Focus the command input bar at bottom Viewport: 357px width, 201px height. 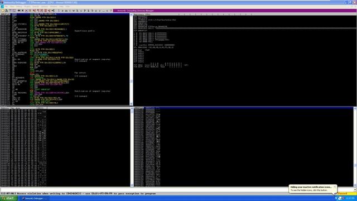click(x=177, y=190)
